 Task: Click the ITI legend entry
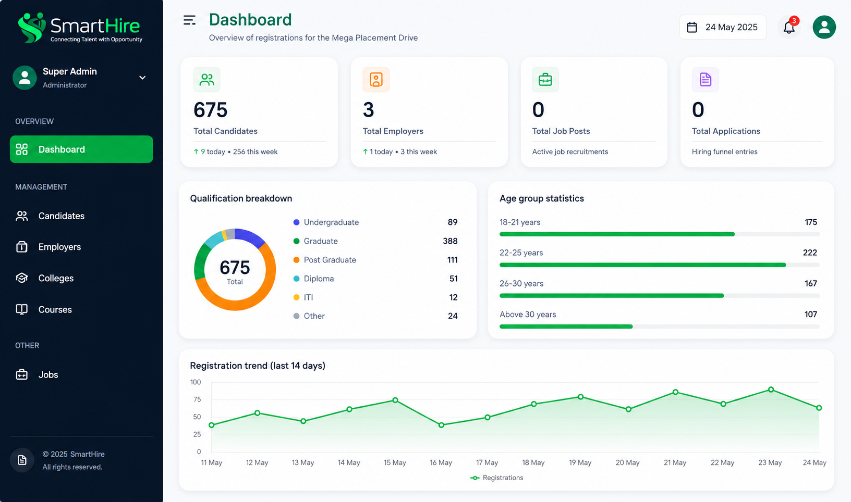pyautogui.click(x=303, y=297)
